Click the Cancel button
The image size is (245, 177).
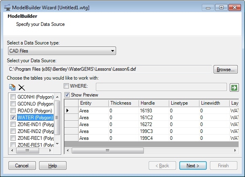tap(22, 166)
